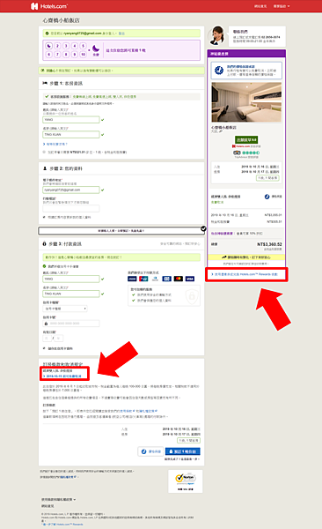Open the hotel room photo in sidebar
This screenshot has height=529, width=322.
[x=246, y=102]
